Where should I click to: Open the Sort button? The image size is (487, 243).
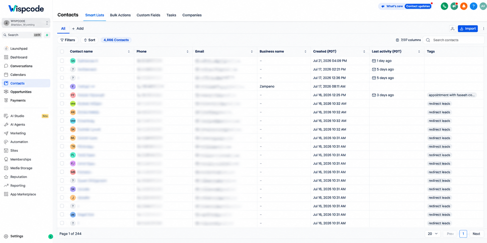pyautogui.click(x=89, y=40)
